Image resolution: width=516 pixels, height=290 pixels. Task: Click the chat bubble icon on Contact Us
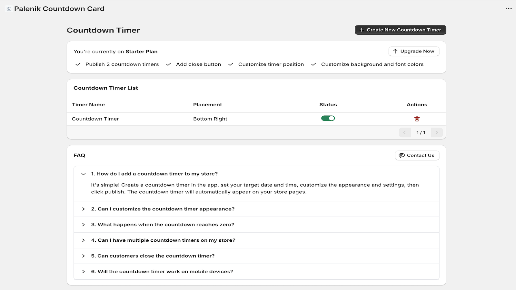pos(402,155)
